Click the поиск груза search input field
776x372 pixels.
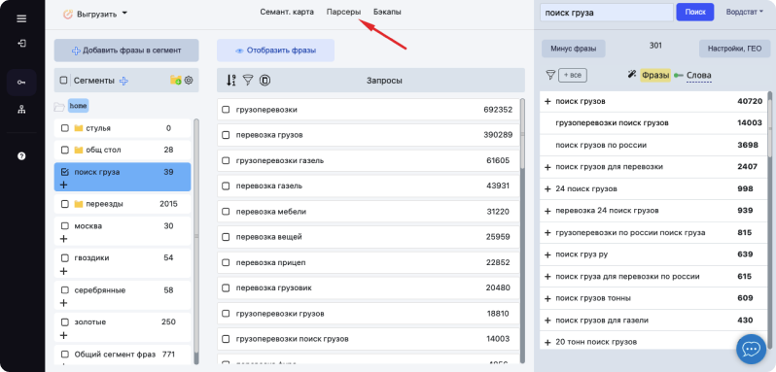click(607, 13)
